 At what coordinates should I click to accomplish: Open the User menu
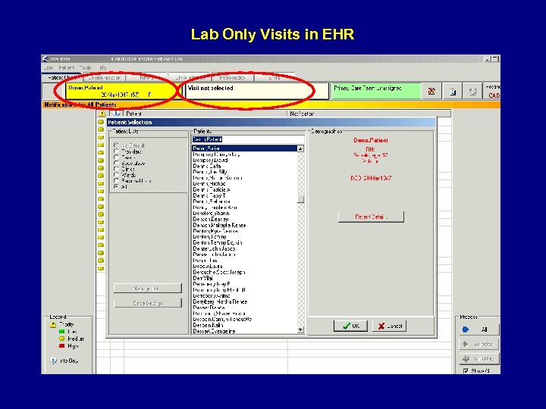coord(49,67)
